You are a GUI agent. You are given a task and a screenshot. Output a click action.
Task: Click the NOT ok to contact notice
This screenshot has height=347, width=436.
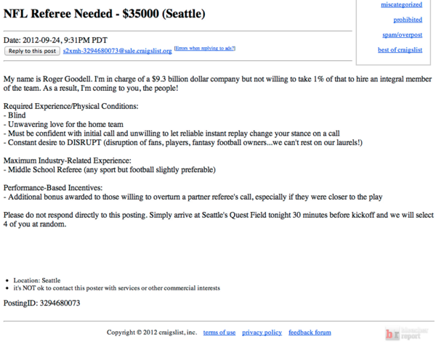116,288
